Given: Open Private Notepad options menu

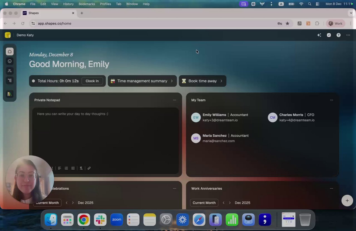Looking at the screenshot, I should click(x=174, y=100).
